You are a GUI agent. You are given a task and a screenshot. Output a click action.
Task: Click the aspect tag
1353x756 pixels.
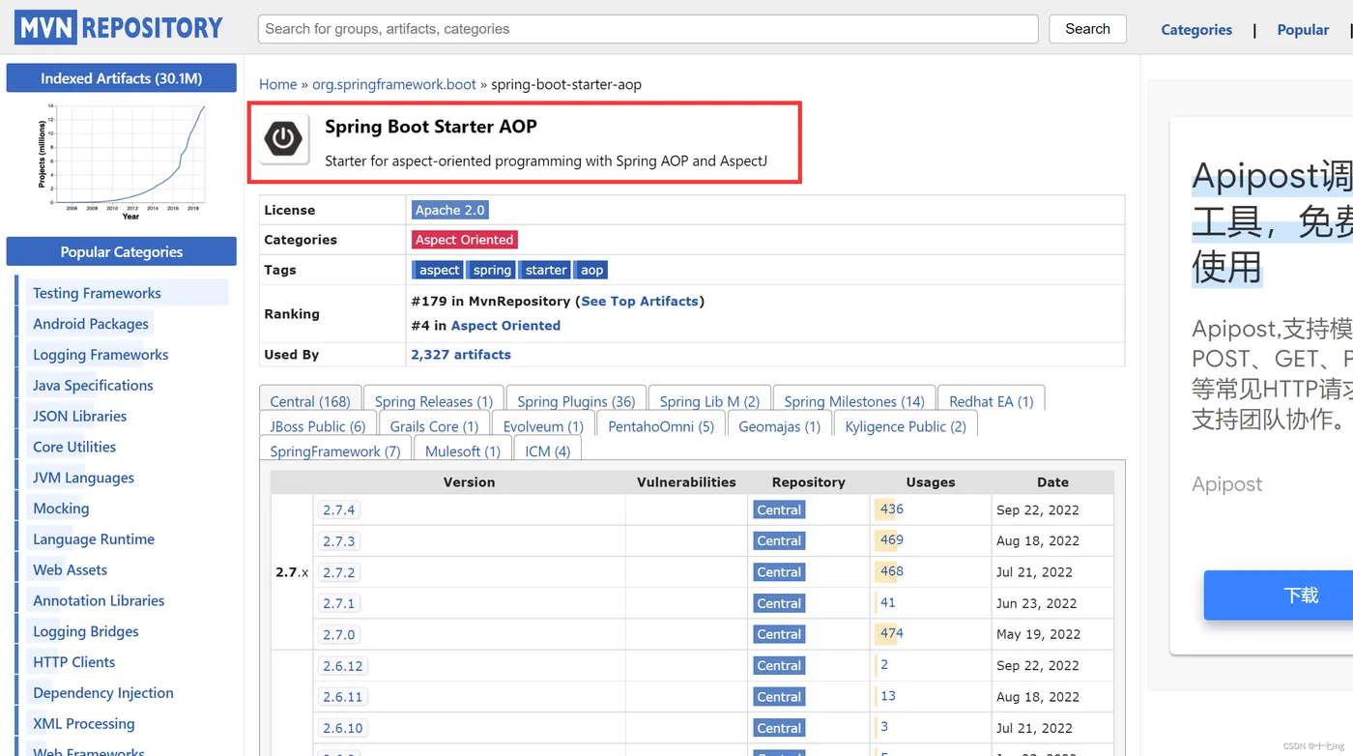tap(440, 270)
